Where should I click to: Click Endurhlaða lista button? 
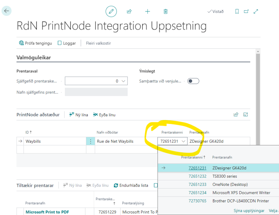[x=131, y=186]
